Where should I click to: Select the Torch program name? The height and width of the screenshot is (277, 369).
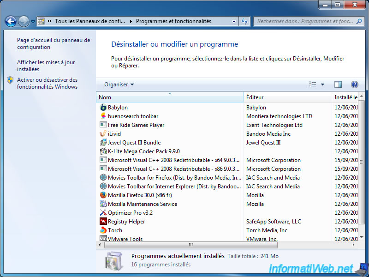[115, 230]
